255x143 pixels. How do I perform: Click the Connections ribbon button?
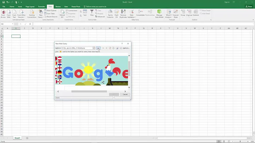pos(72,11)
